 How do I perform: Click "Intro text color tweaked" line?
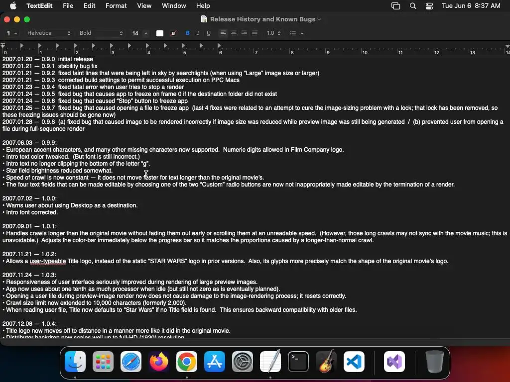(x=71, y=157)
